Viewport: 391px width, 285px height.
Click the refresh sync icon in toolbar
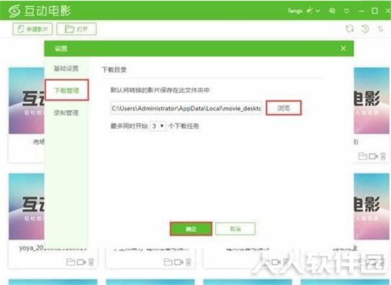tap(349, 29)
